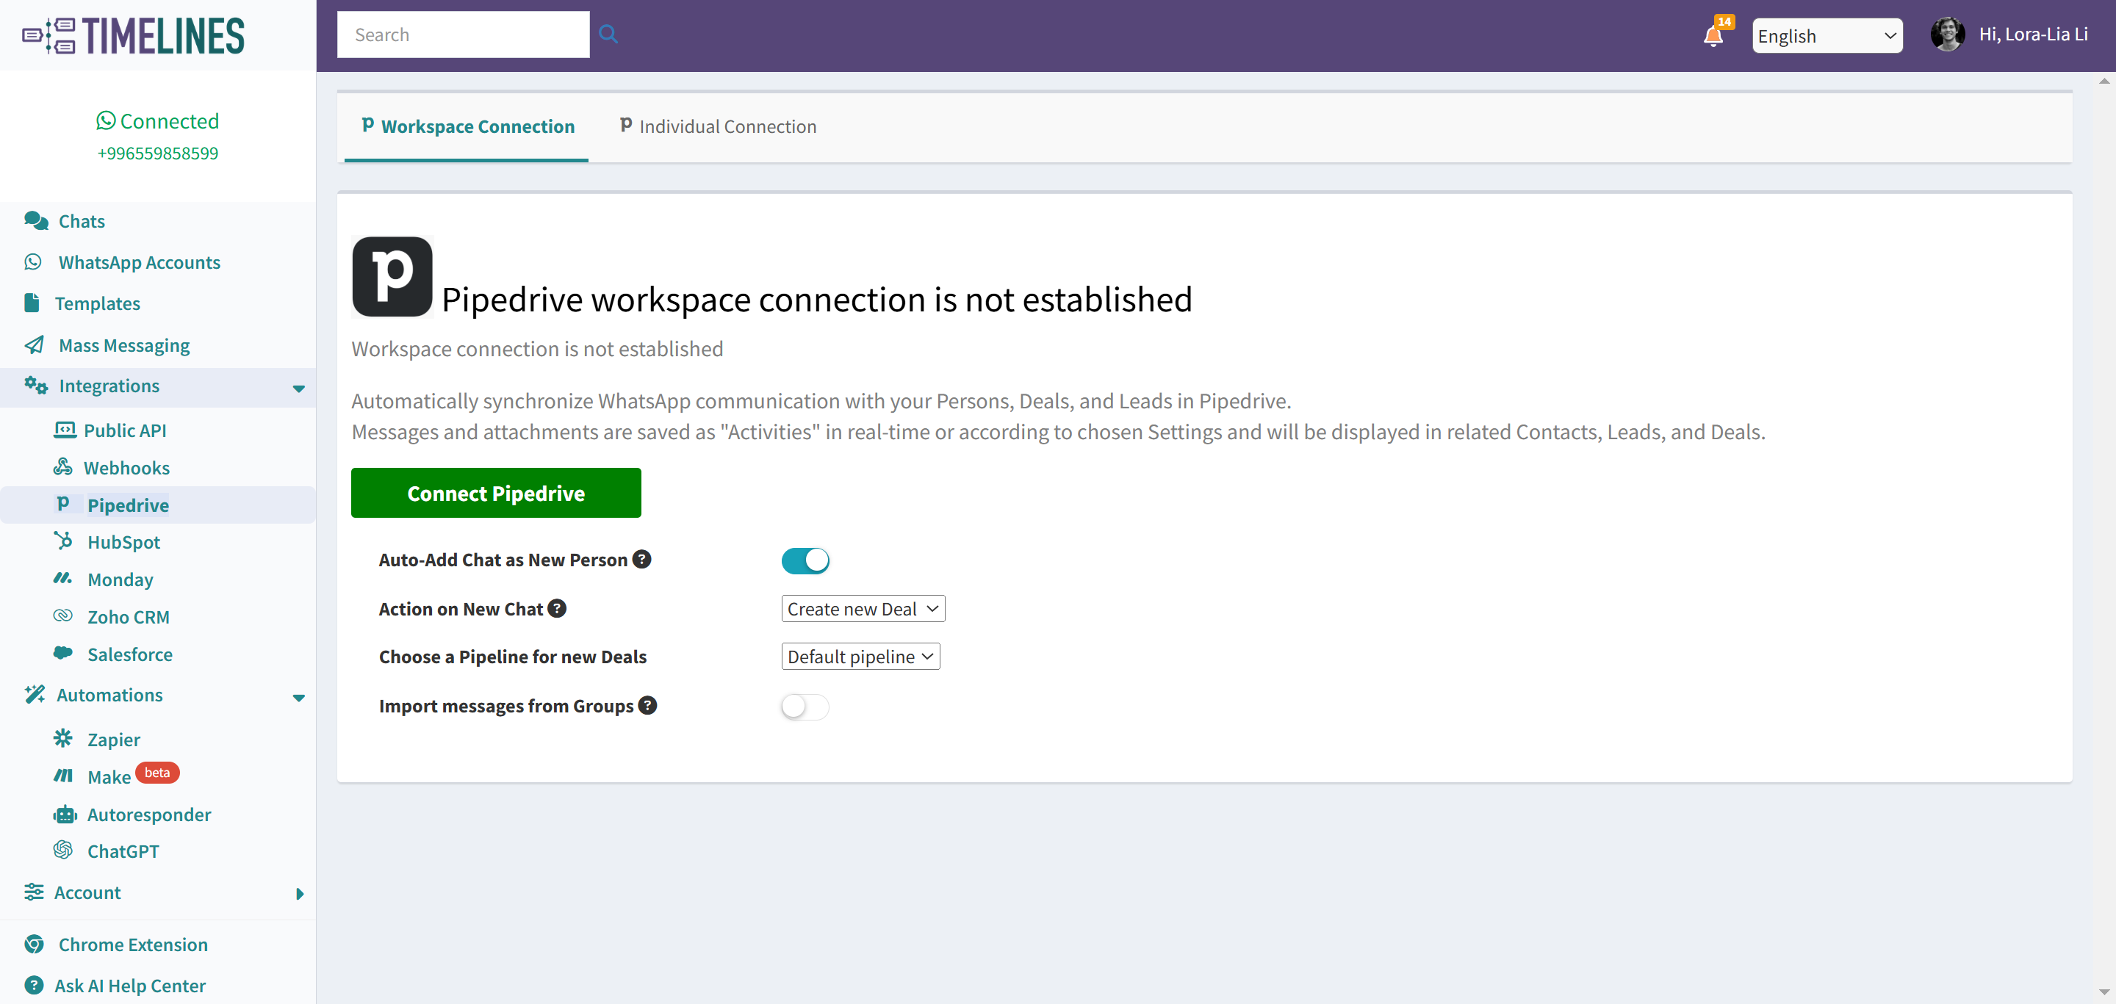The image size is (2116, 1004).
Task: Click the Connect Pipedrive button
Action: pyautogui.click(x=496, y=493)
